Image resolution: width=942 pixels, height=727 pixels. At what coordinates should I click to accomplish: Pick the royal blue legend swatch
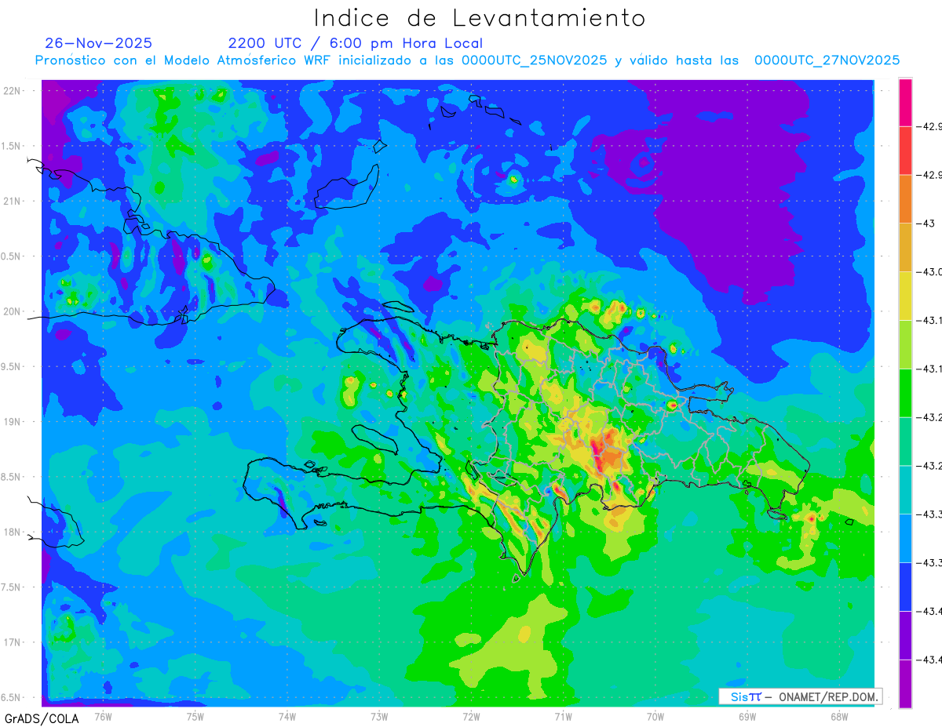pos(905,587)
